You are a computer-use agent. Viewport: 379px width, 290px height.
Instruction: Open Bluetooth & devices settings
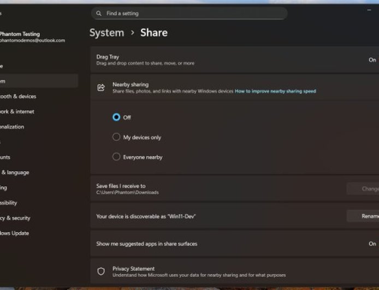point(19,96)
